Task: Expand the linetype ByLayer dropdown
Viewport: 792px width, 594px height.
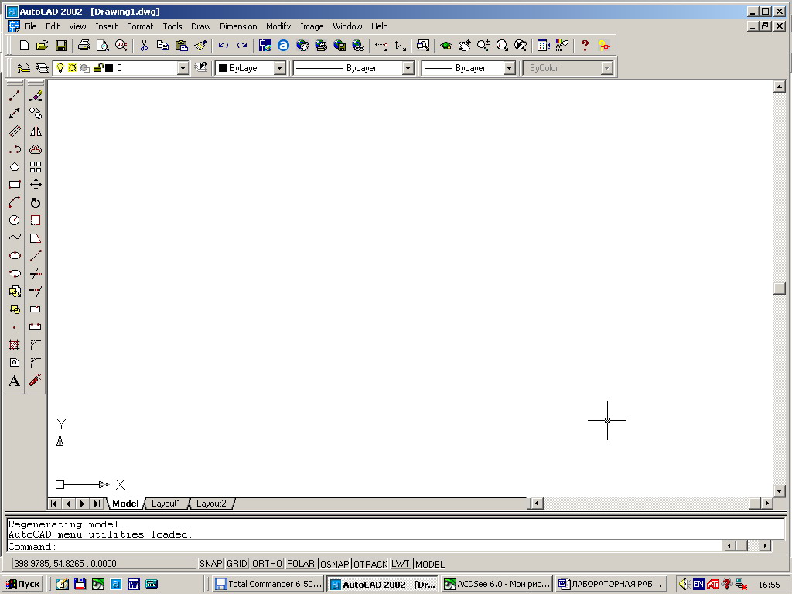Action: coord(408,68)
